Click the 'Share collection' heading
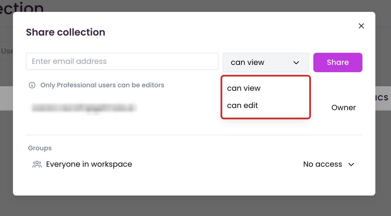 [66, 32]
